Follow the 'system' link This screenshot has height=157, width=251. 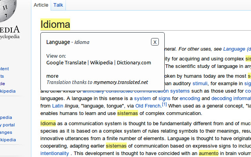pyautogui.click(x=142, y=99)
